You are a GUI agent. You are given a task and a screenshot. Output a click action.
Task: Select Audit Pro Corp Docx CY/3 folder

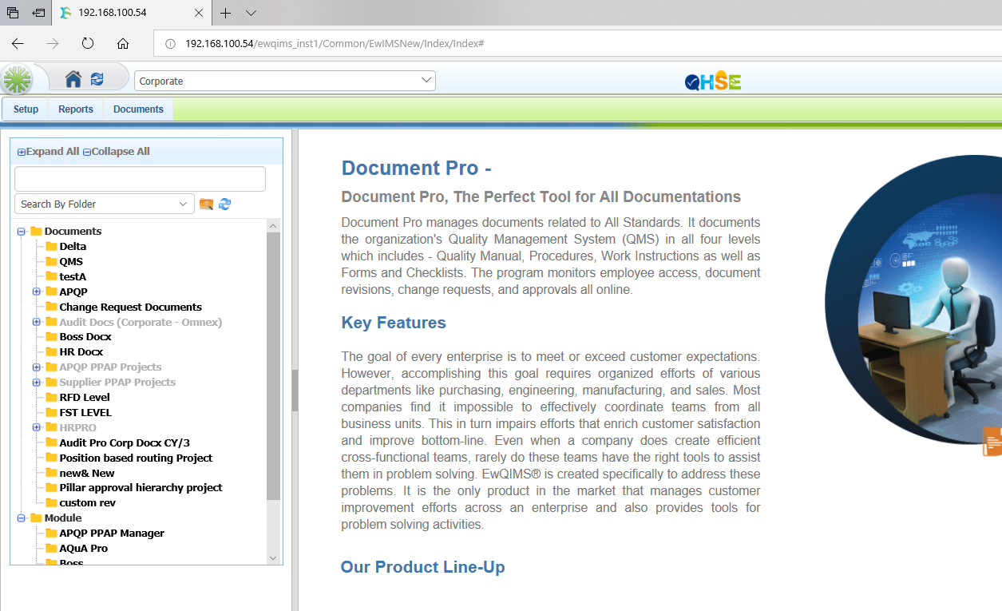click(125, 442)
